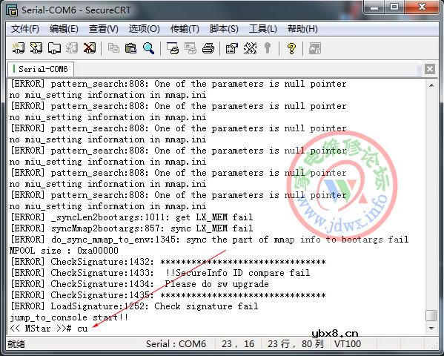Click the 'MPOOL size : 0xa00000' line
The width and height of the screenshot is (444, 356).
pyautogui.click(x=64, y=251)
